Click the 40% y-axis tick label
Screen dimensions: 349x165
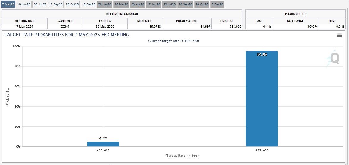coord(17,107)
